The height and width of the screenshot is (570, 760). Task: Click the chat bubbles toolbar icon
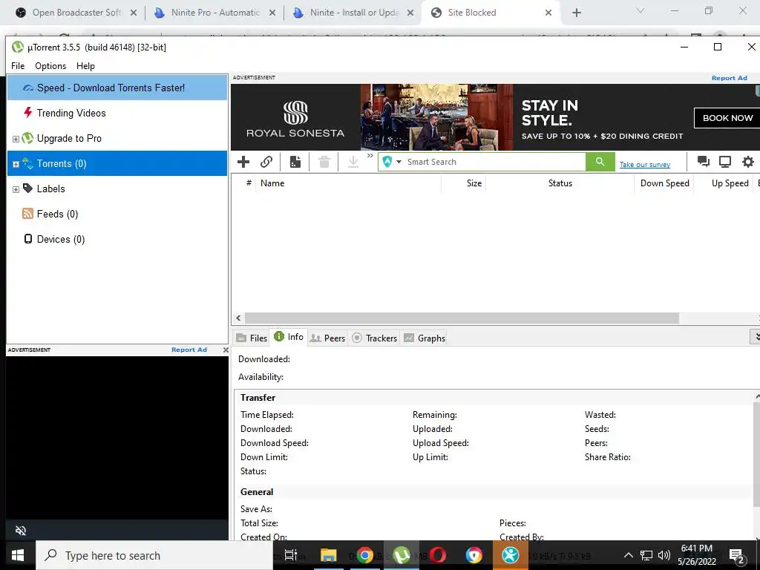point(704,162)
